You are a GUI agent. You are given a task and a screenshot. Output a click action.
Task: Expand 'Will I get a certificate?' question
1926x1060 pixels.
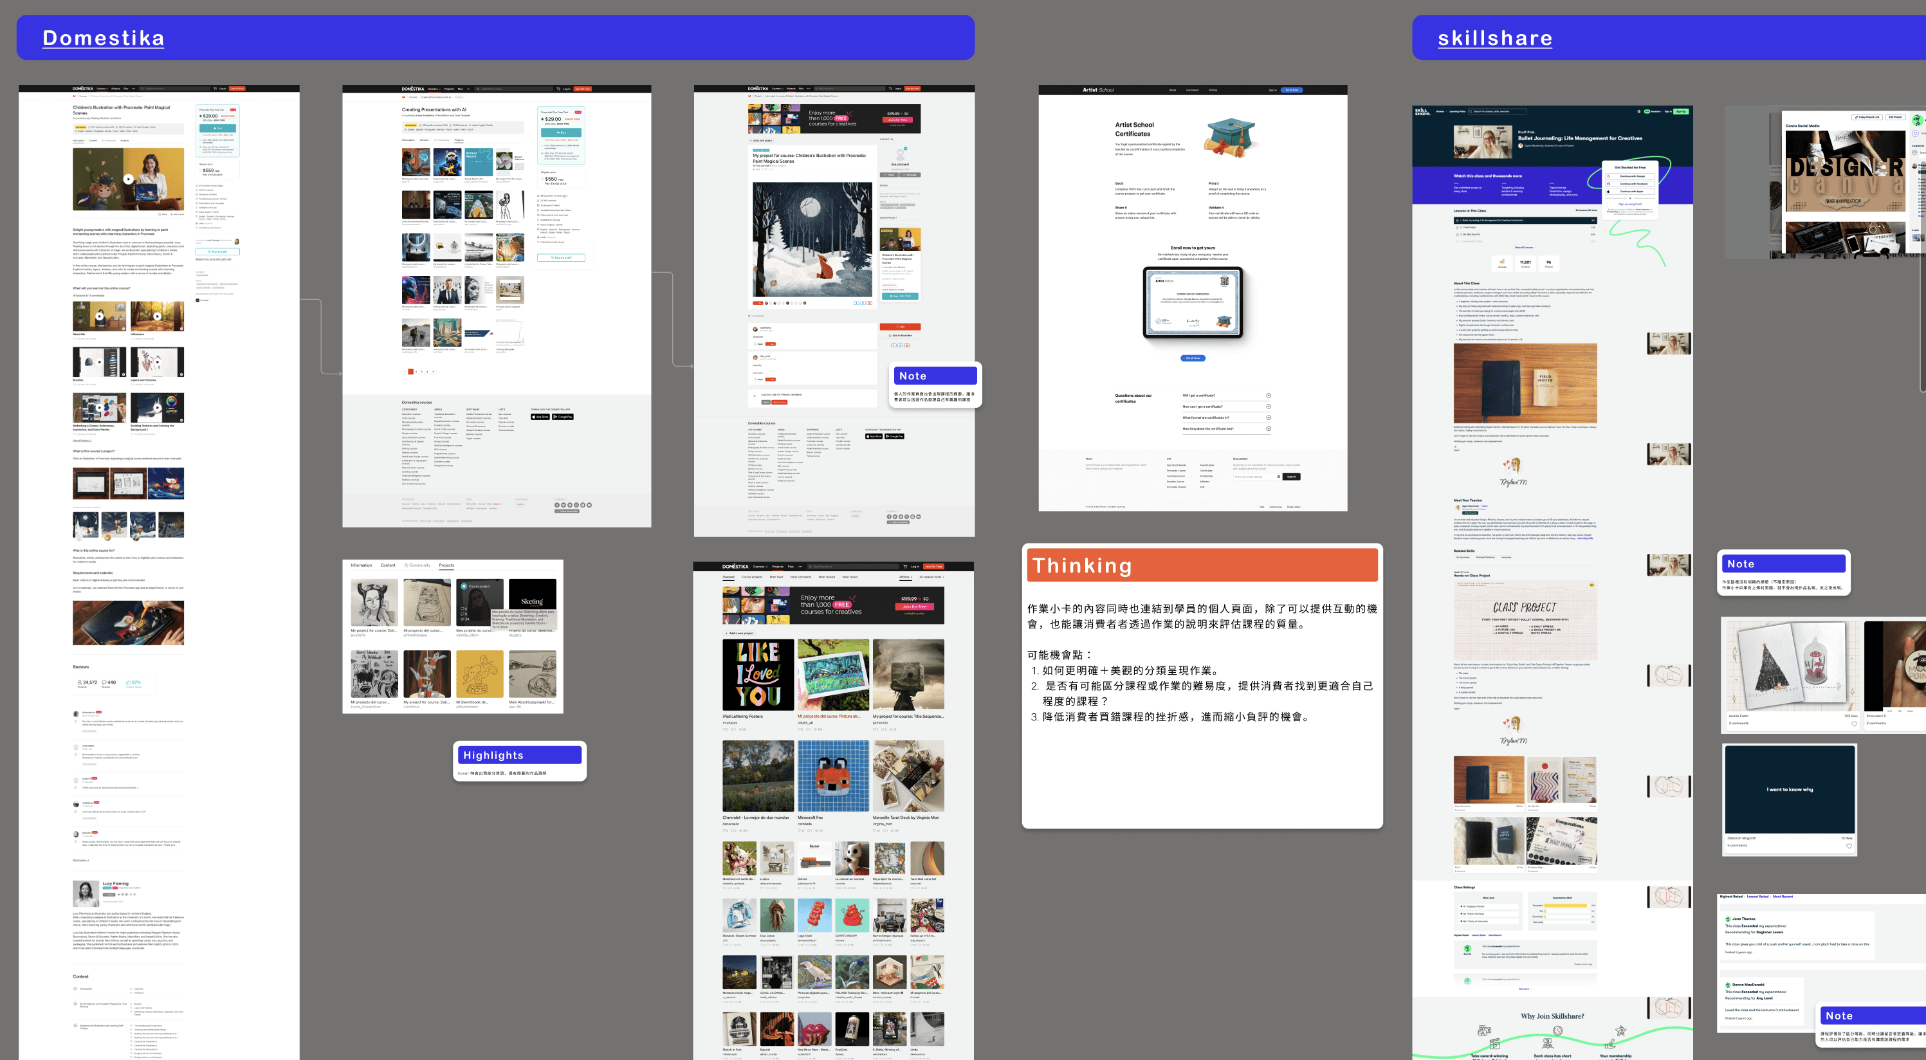1268,396
